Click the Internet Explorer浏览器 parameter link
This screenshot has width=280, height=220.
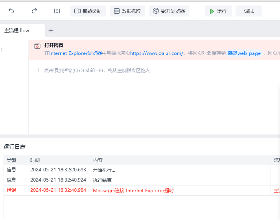(x=76, y=53)
